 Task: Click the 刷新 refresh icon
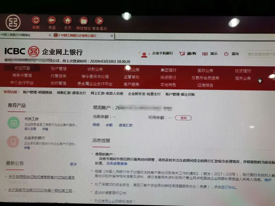point(36,20)
